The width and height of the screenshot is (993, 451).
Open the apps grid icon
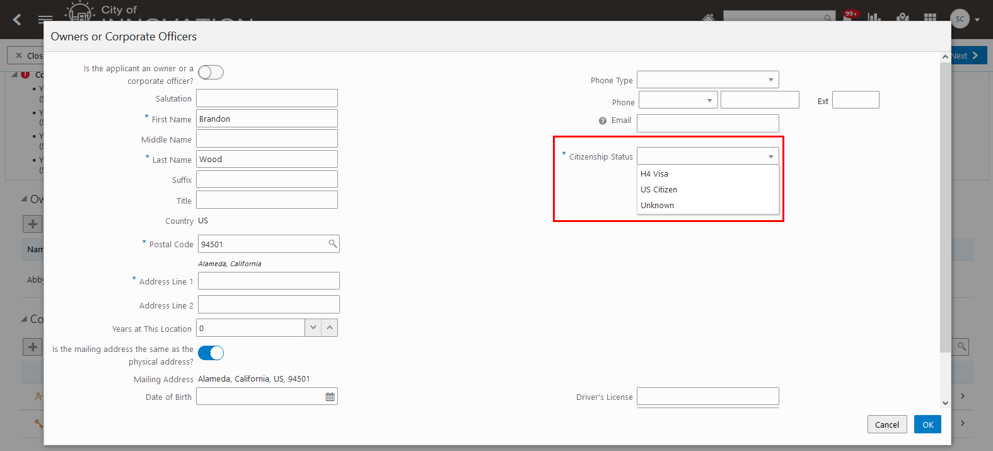tap(930, 17)
